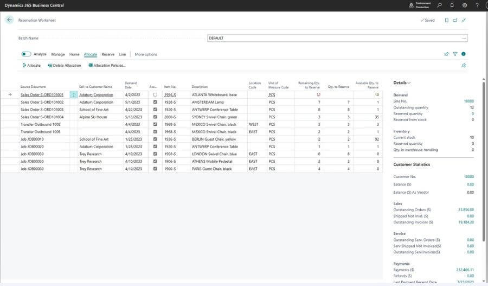
Task: Open Batch Name lookup ellipsis
Action: [464, 38]
